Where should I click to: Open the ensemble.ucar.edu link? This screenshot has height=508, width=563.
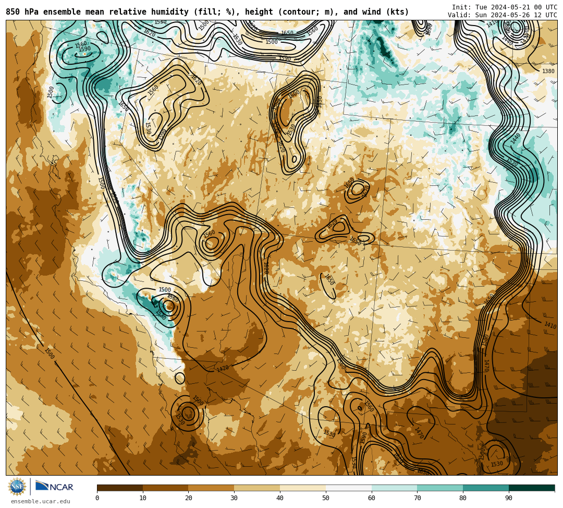point(41,501)
